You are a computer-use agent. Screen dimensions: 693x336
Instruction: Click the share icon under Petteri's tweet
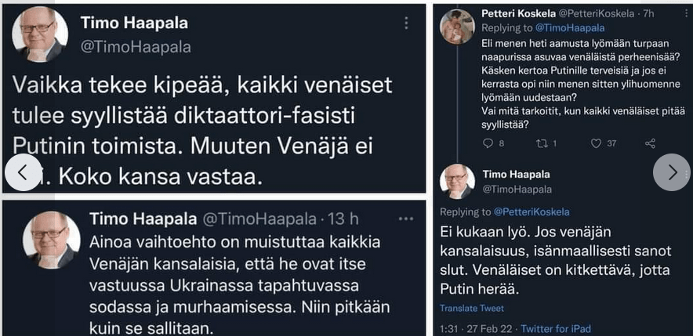click(x=650, y=143)
